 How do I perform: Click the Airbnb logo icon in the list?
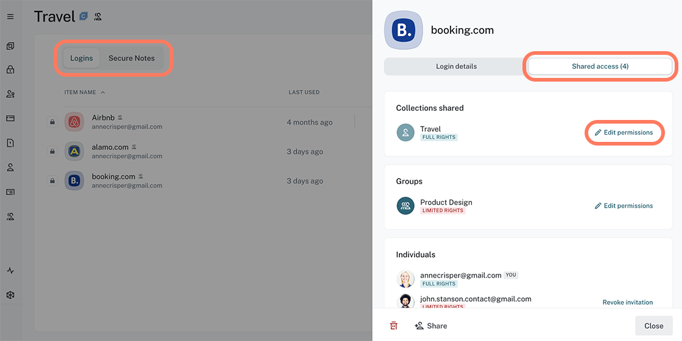[x=74, y=122]
